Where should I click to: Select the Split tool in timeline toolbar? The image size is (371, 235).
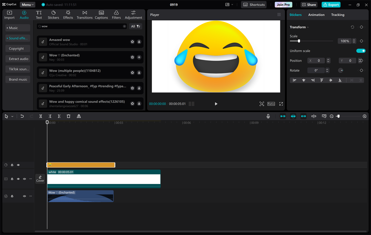pyautogui.click(x=41, y=116)
